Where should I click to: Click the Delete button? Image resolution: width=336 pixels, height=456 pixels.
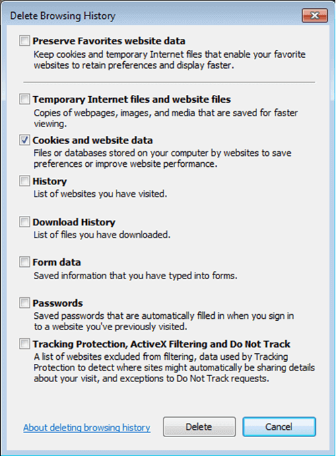coord(199,426)
